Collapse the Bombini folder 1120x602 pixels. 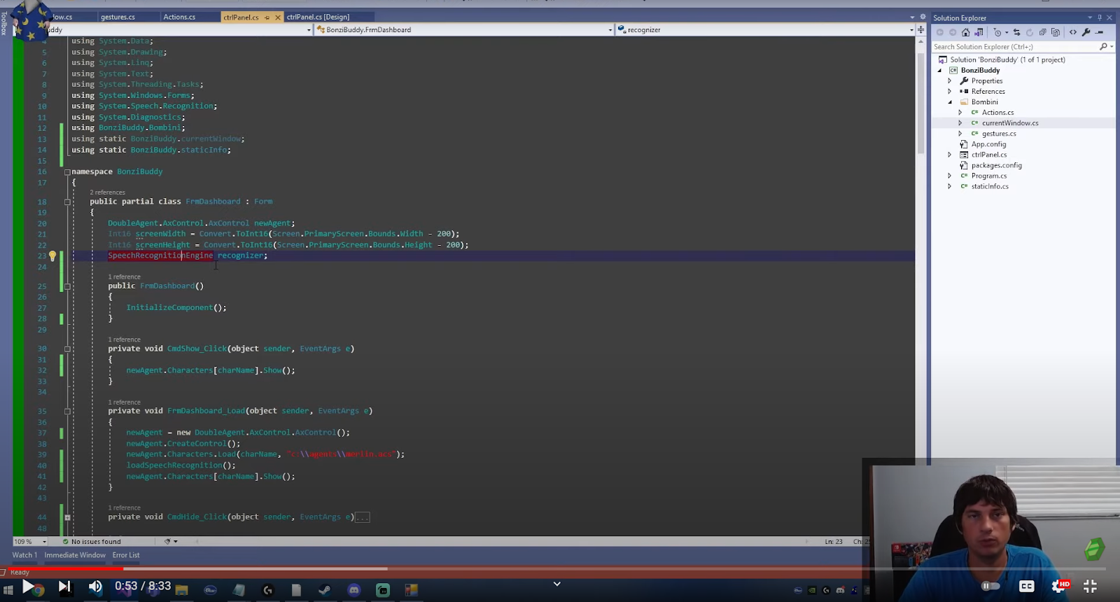(x=950, y=102)
